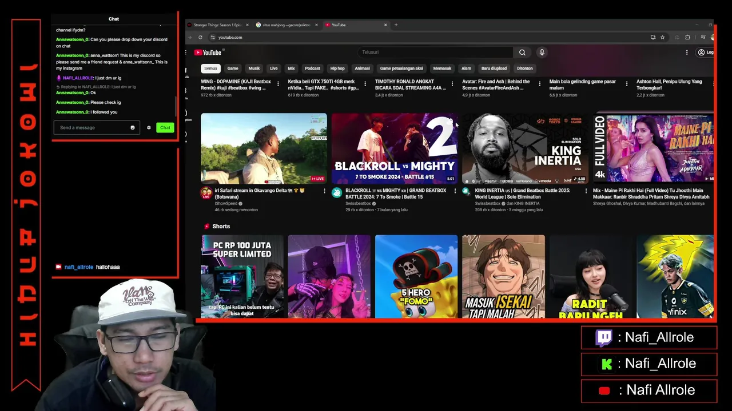Close the Stranger Things browser tab
Image resolution: width=732 pixels, height=411 pixels.
point(247,25)
